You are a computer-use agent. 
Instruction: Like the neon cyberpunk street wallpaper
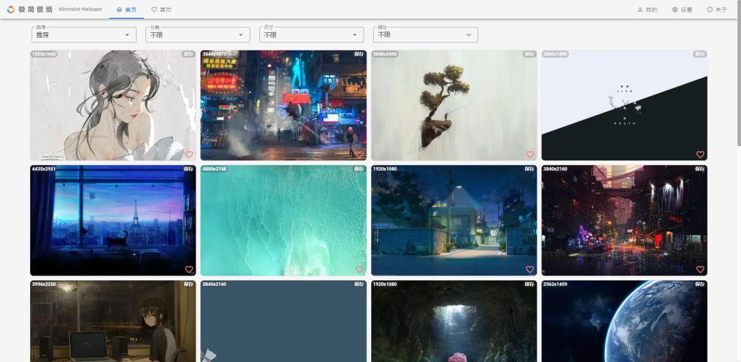pyautogui.click(x=360, y=154)
